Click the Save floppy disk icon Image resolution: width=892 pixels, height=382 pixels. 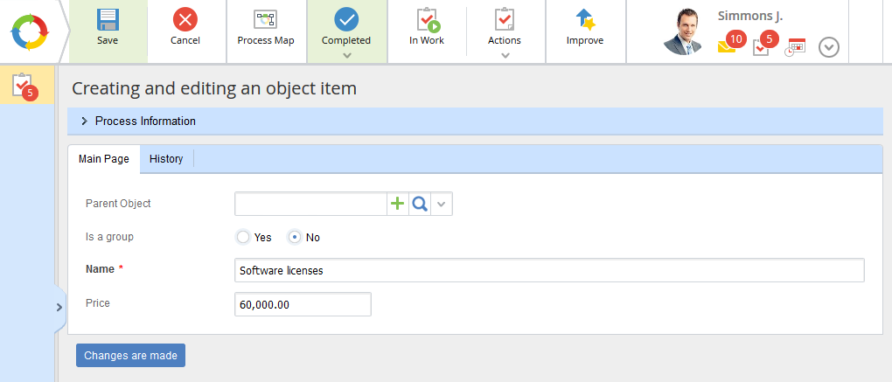pyautogui.click(x=108, y=19)
